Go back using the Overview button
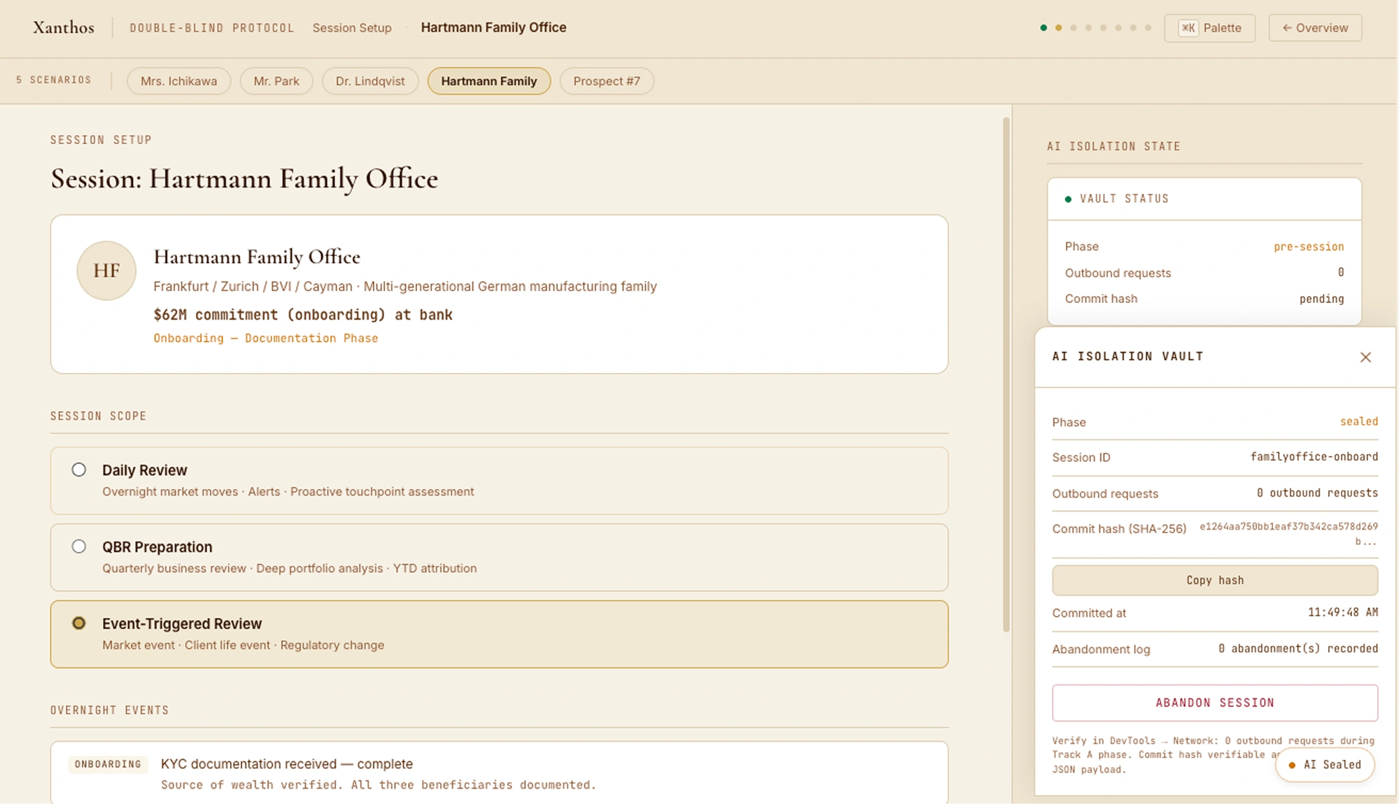The width and height of the screenshot is (1399, 804). click(1314, 28)
